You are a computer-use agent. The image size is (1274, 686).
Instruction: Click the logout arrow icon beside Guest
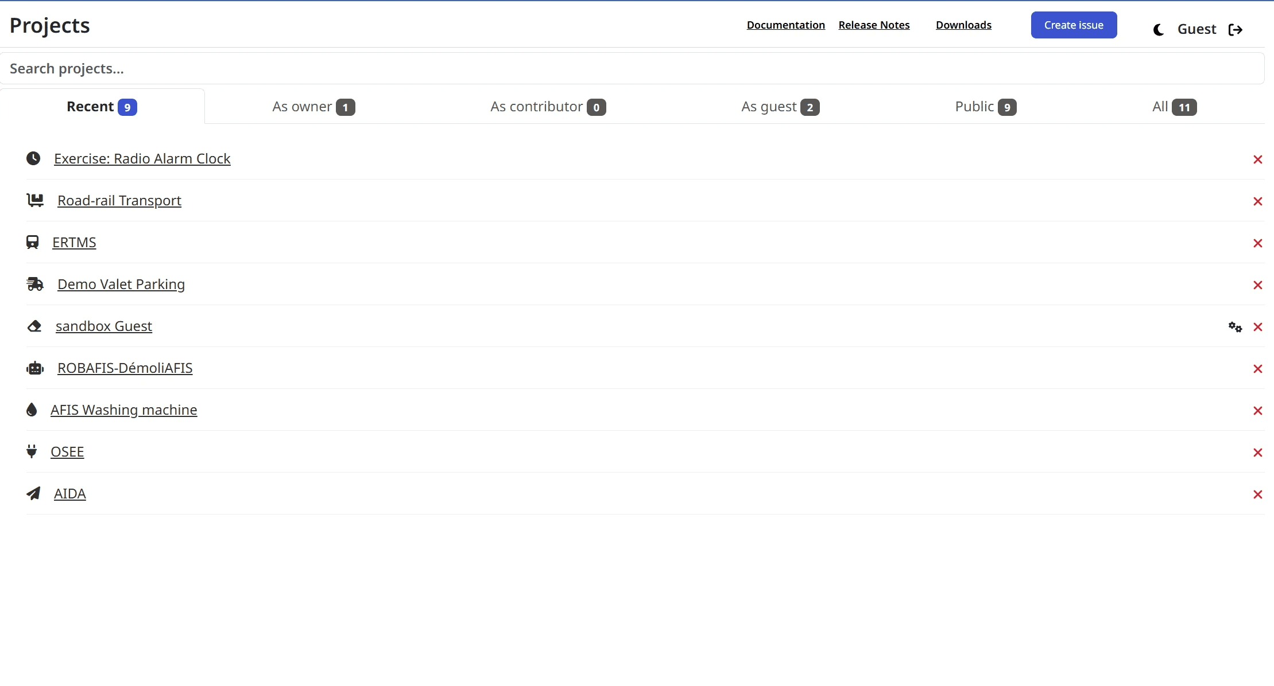point(1236,30)
